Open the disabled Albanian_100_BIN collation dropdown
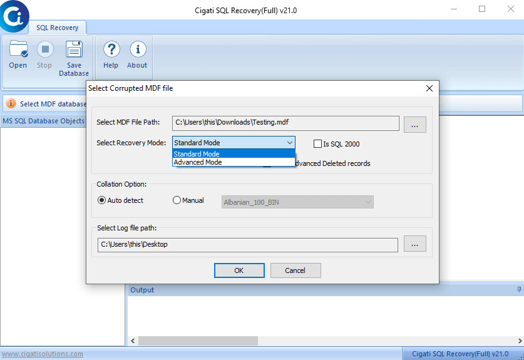Viewport: 524px width, 360px height. pos(297,202)
